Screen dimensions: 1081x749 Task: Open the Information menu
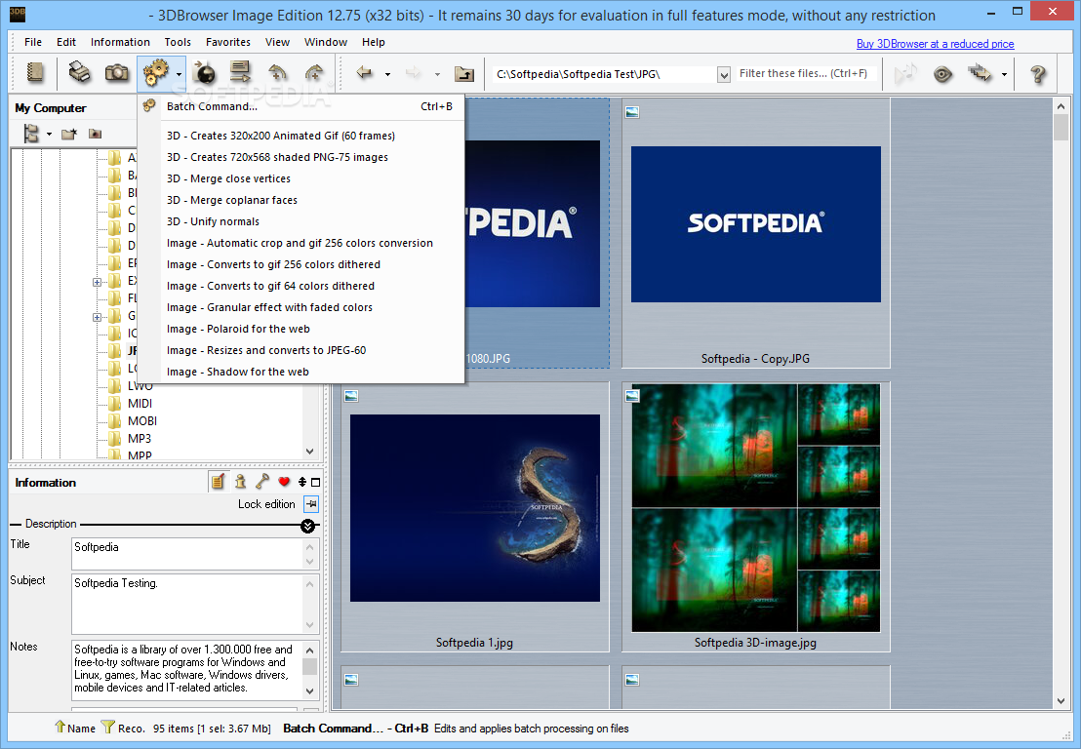120,42
